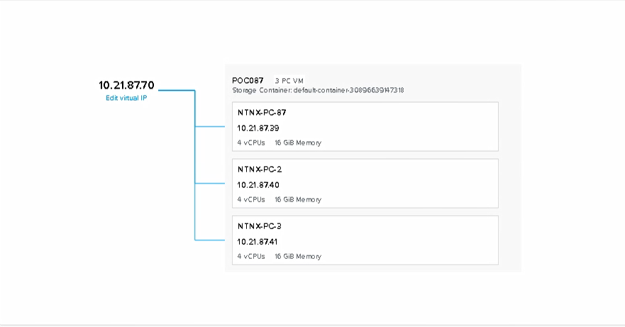Image resolution: width=625 pixels, height=327 pixels.
Task: Click the Edit virtual IP link
Action: pyautogui.click(x=126, y=98)
